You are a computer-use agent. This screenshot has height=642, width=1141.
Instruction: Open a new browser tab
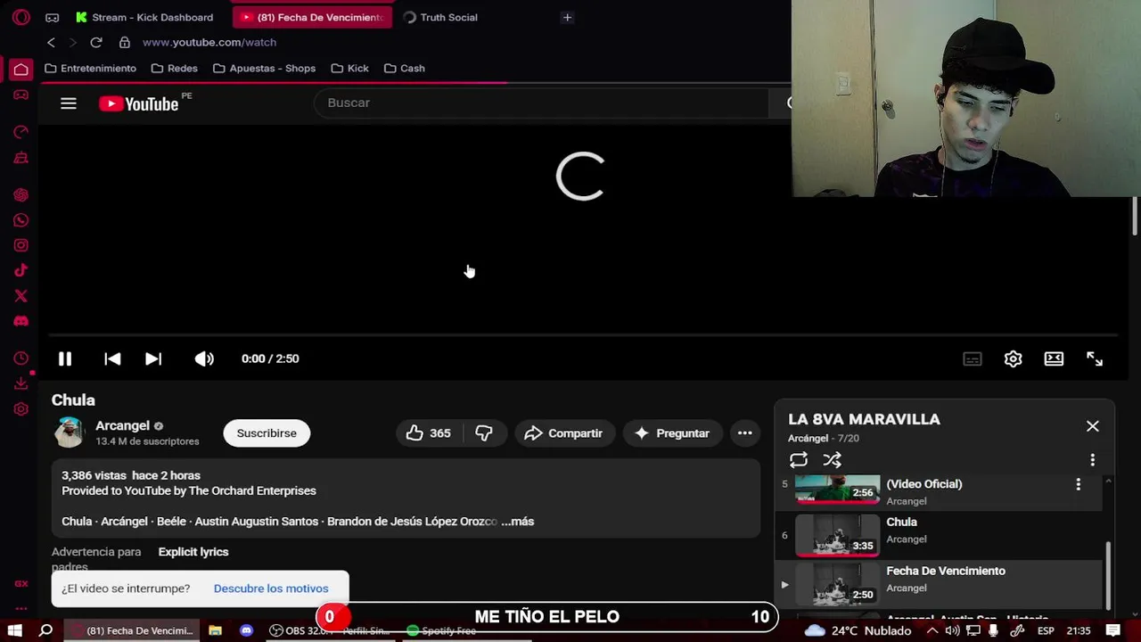click(567, 17)
